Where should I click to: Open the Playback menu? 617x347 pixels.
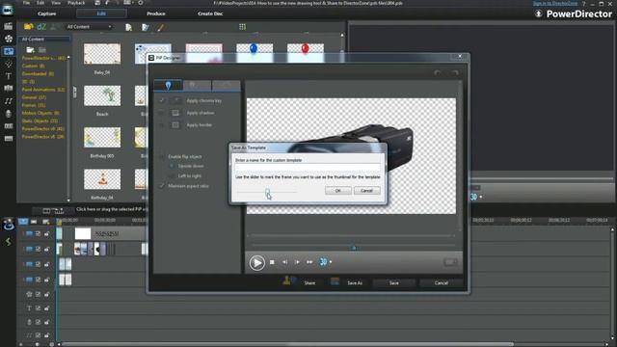click(x=76, y=3)
